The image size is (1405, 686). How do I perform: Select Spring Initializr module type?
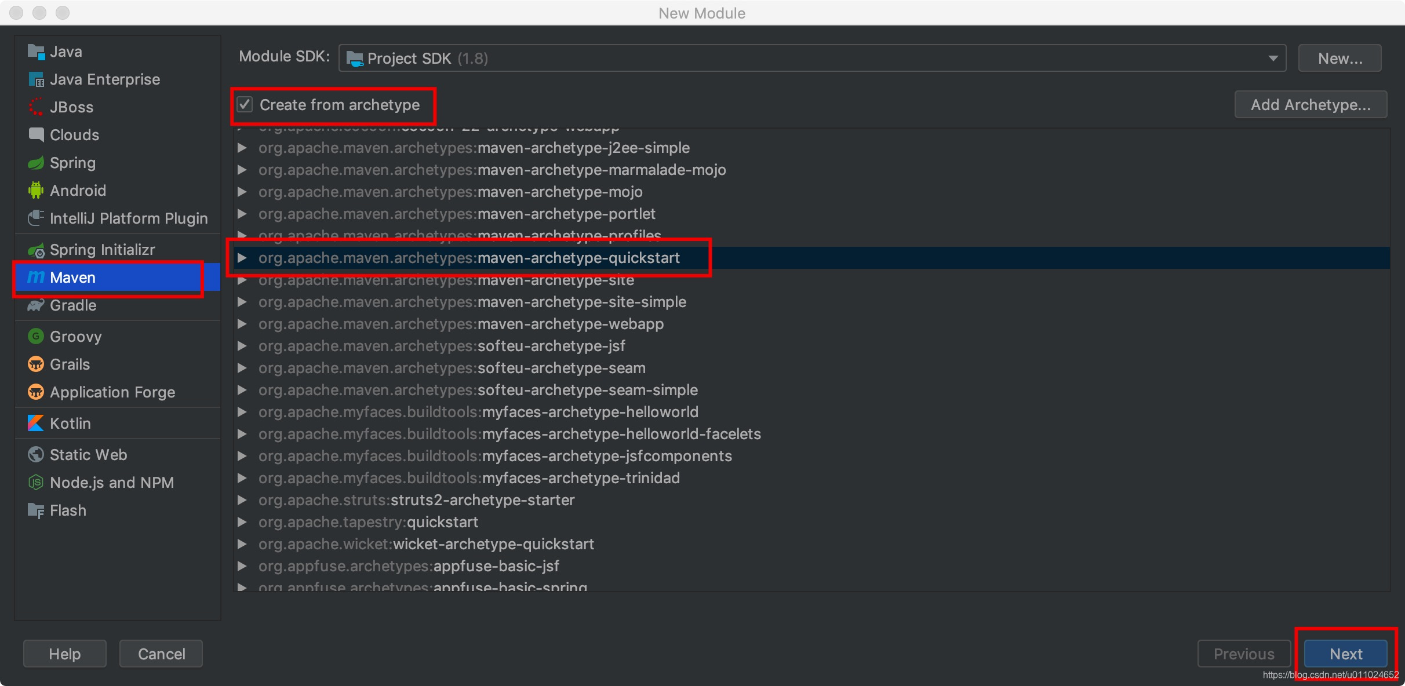(102, 250)
